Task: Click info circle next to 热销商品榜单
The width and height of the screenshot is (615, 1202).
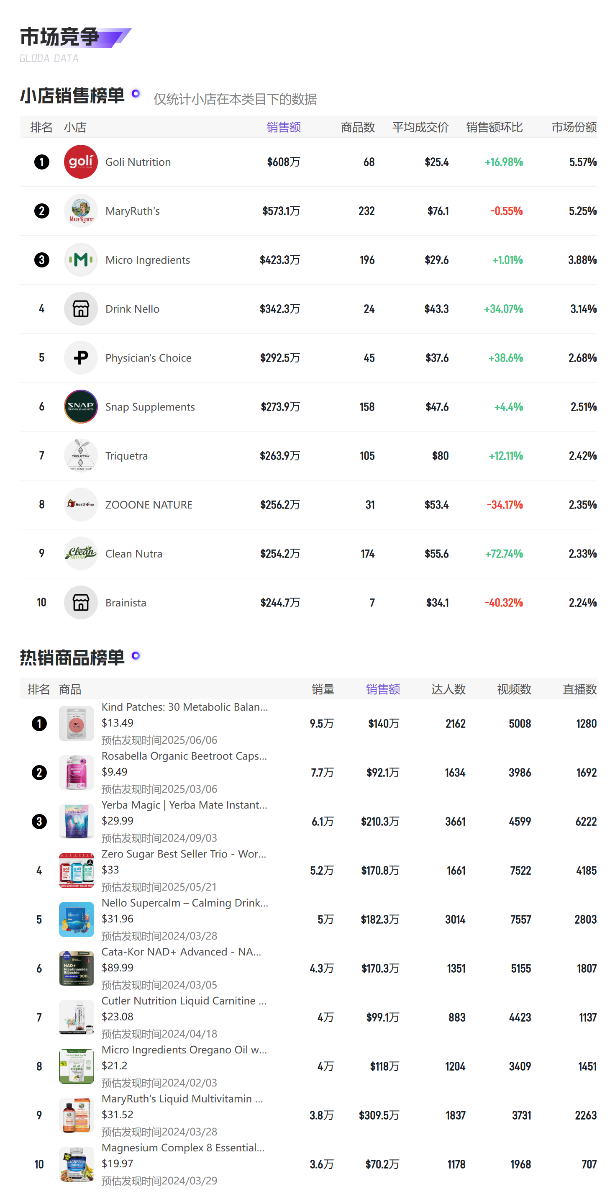Action: 136,655
